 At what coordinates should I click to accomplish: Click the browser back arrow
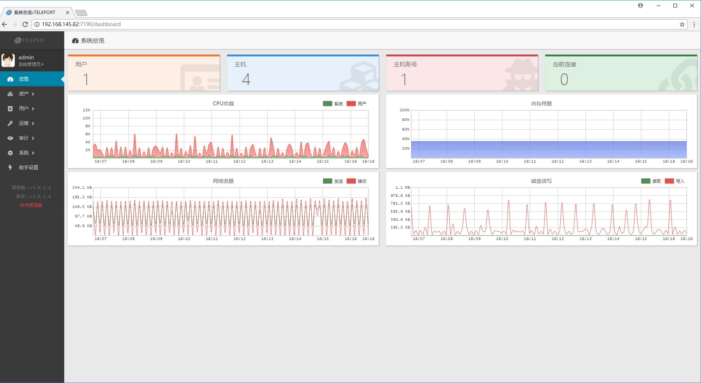click(5, 24)
